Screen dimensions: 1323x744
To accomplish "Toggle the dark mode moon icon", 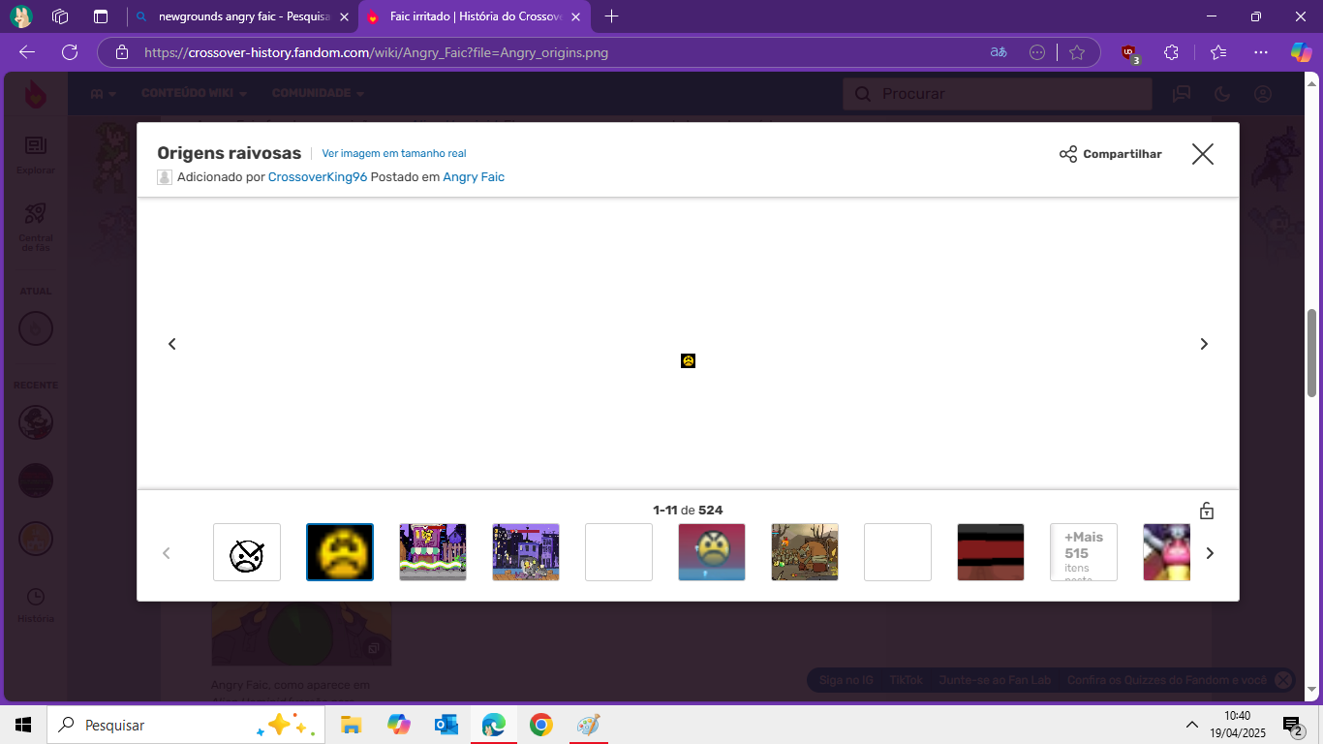I will pyautogui.click(x=1221, y=94).
